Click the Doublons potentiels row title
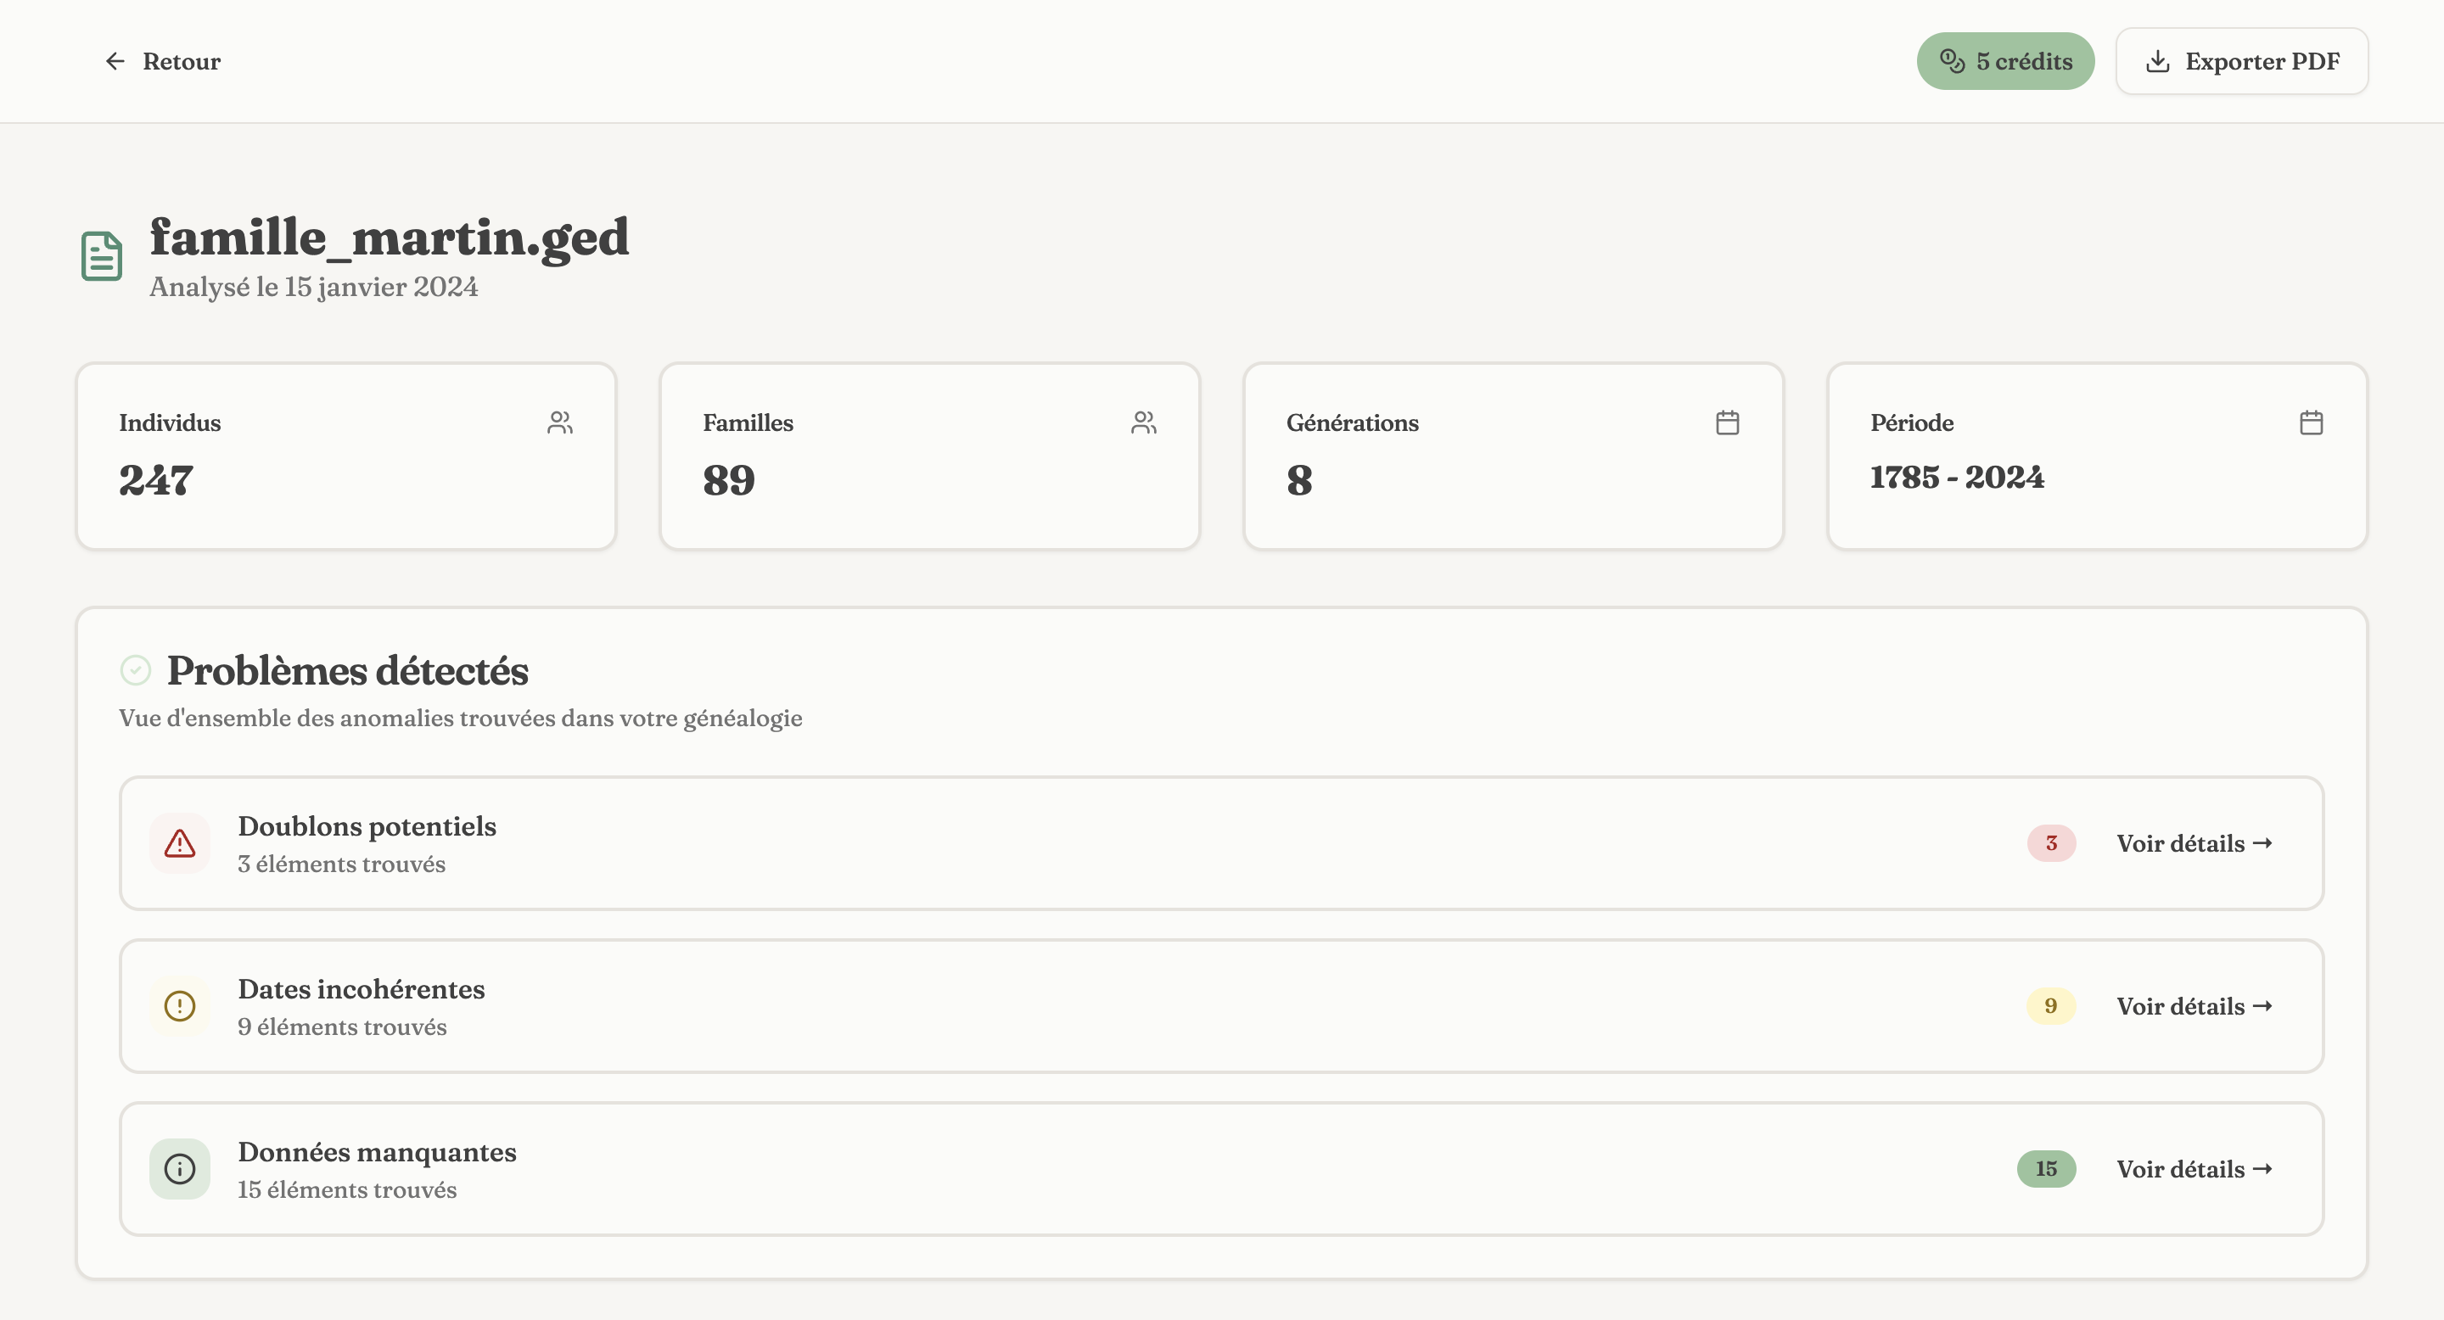This screenshot has width=2444, height=1320. pos(367,826)
